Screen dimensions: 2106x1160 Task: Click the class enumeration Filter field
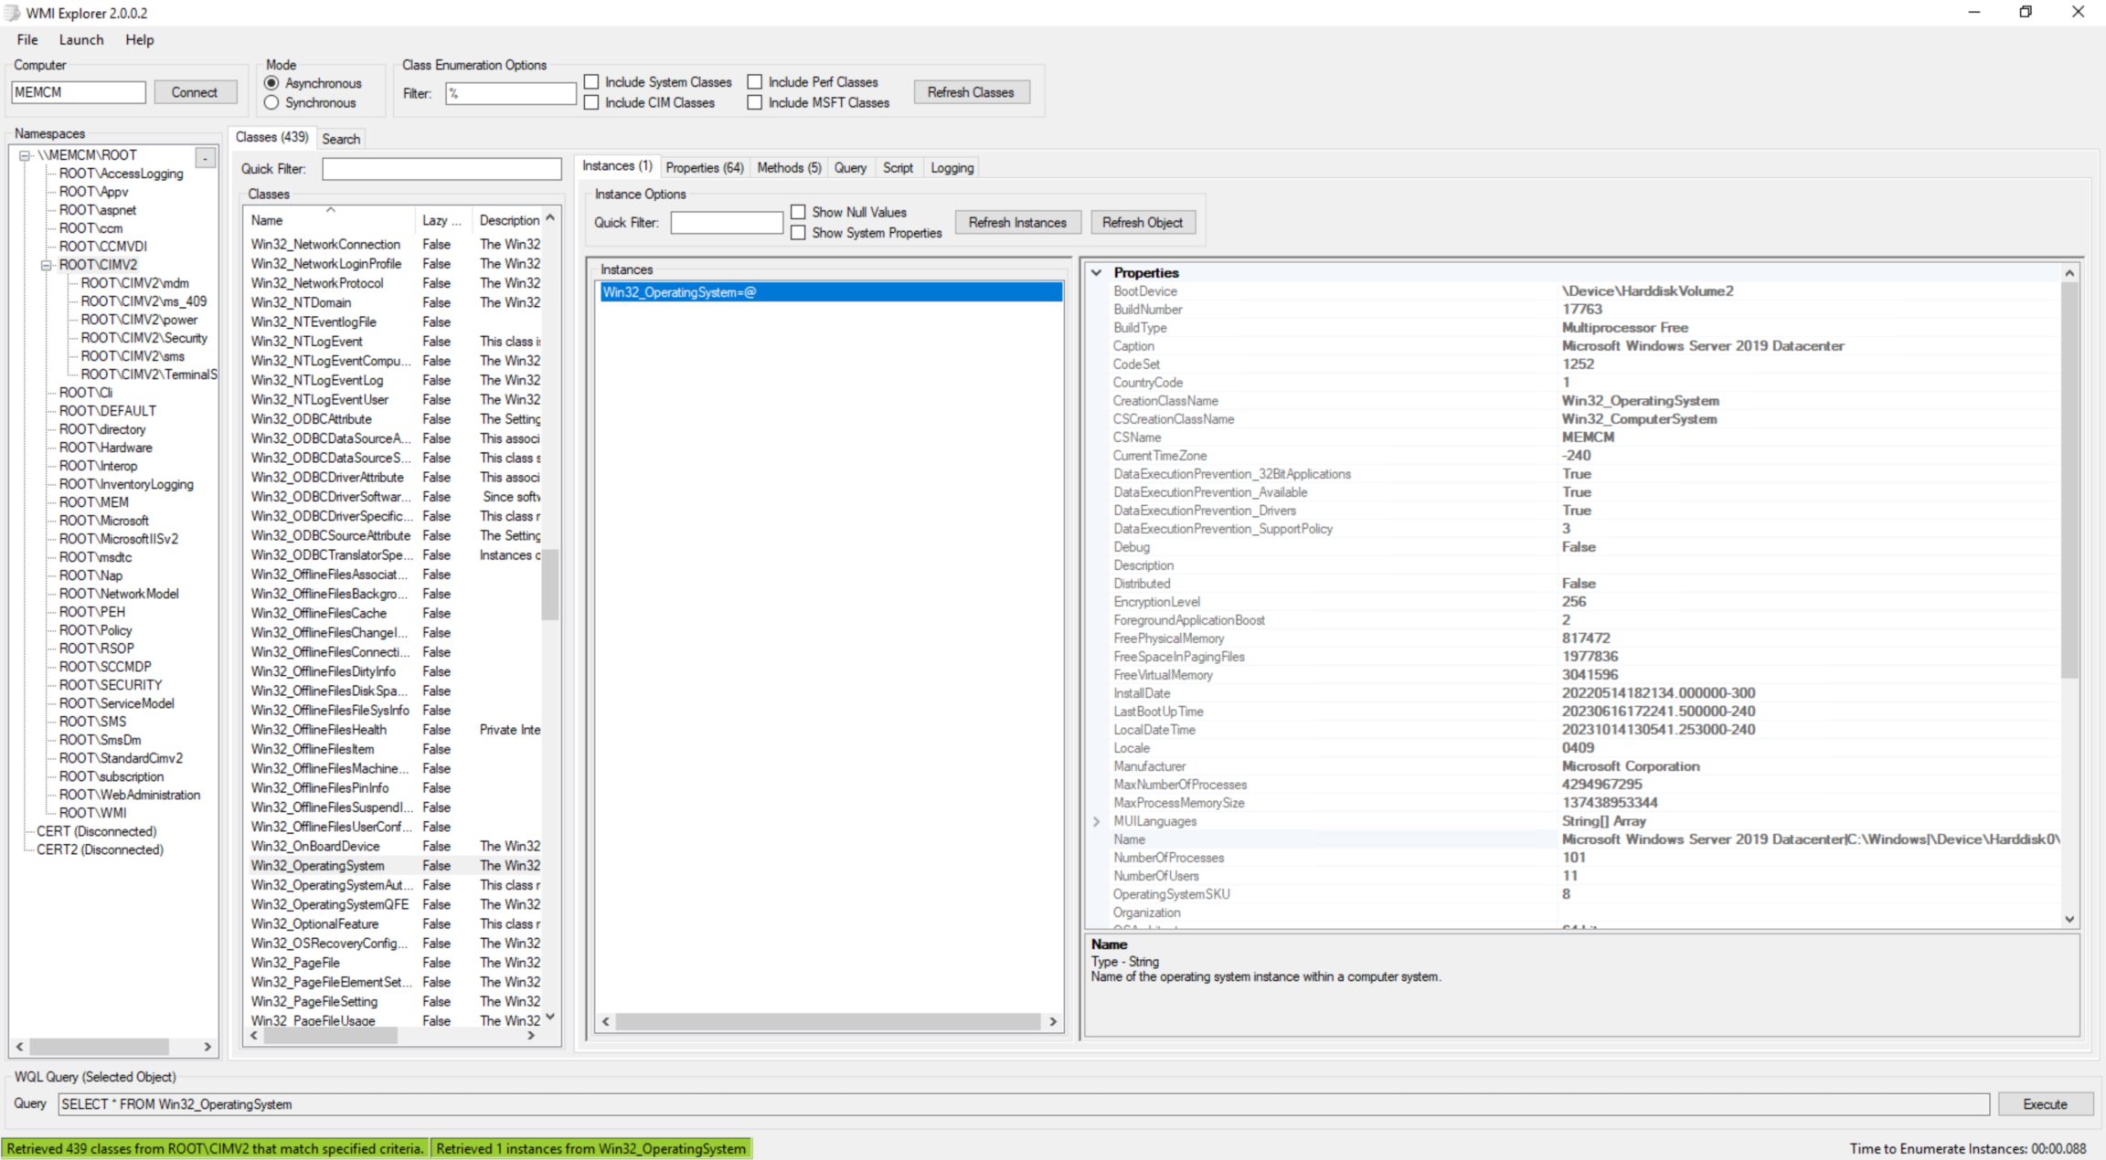pyautogui.click(x=511, y=93)
